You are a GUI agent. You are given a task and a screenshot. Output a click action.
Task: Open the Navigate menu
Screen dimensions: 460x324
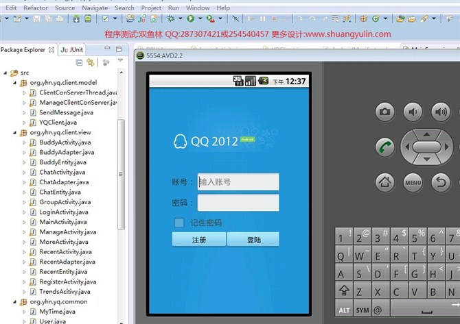(95, 8)
